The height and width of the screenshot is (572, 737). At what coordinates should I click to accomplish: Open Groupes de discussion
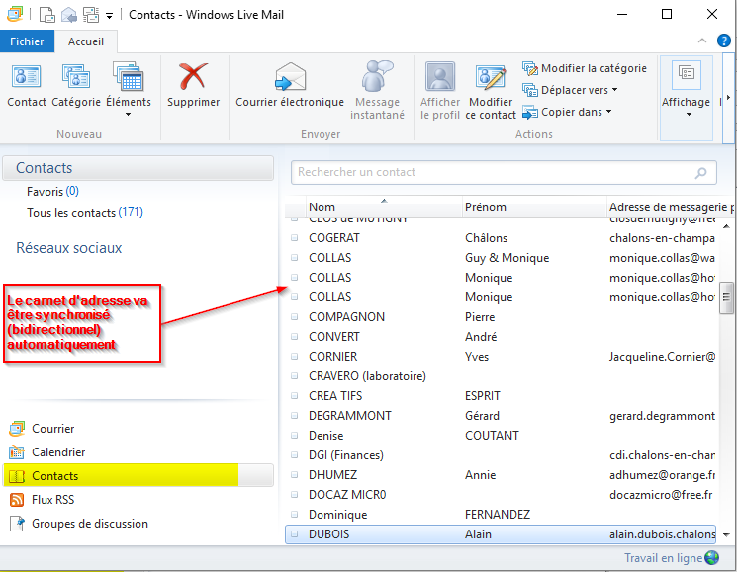[x=89, y=524]
